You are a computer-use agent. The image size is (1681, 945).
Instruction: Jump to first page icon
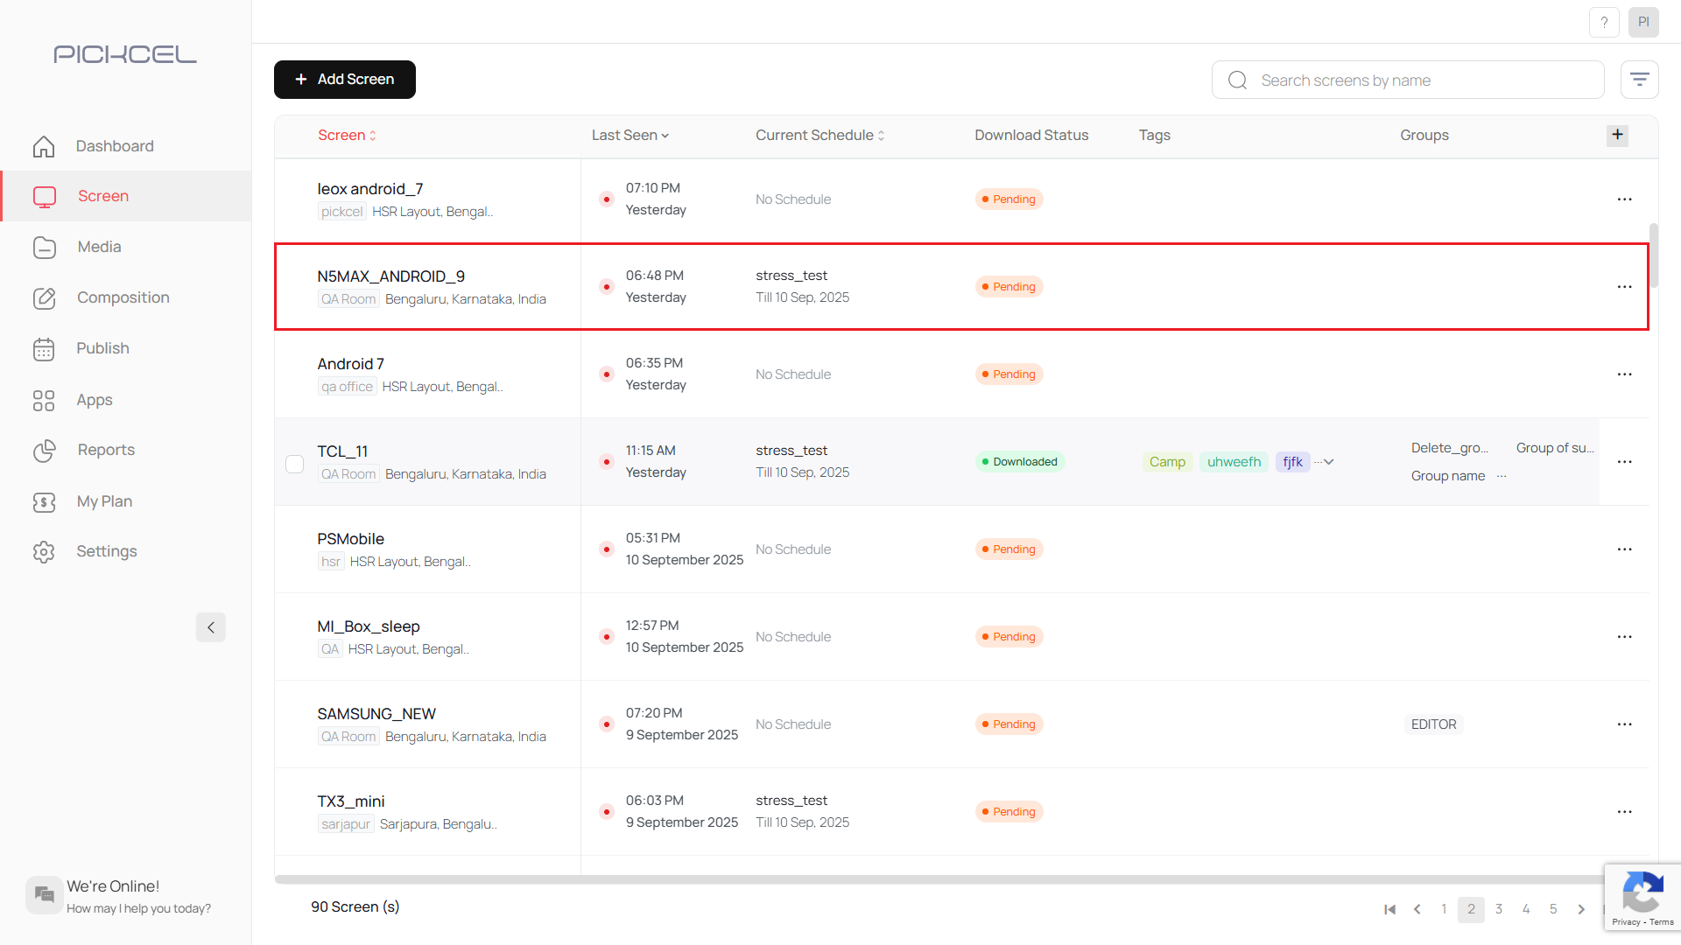click(1389, 909)
